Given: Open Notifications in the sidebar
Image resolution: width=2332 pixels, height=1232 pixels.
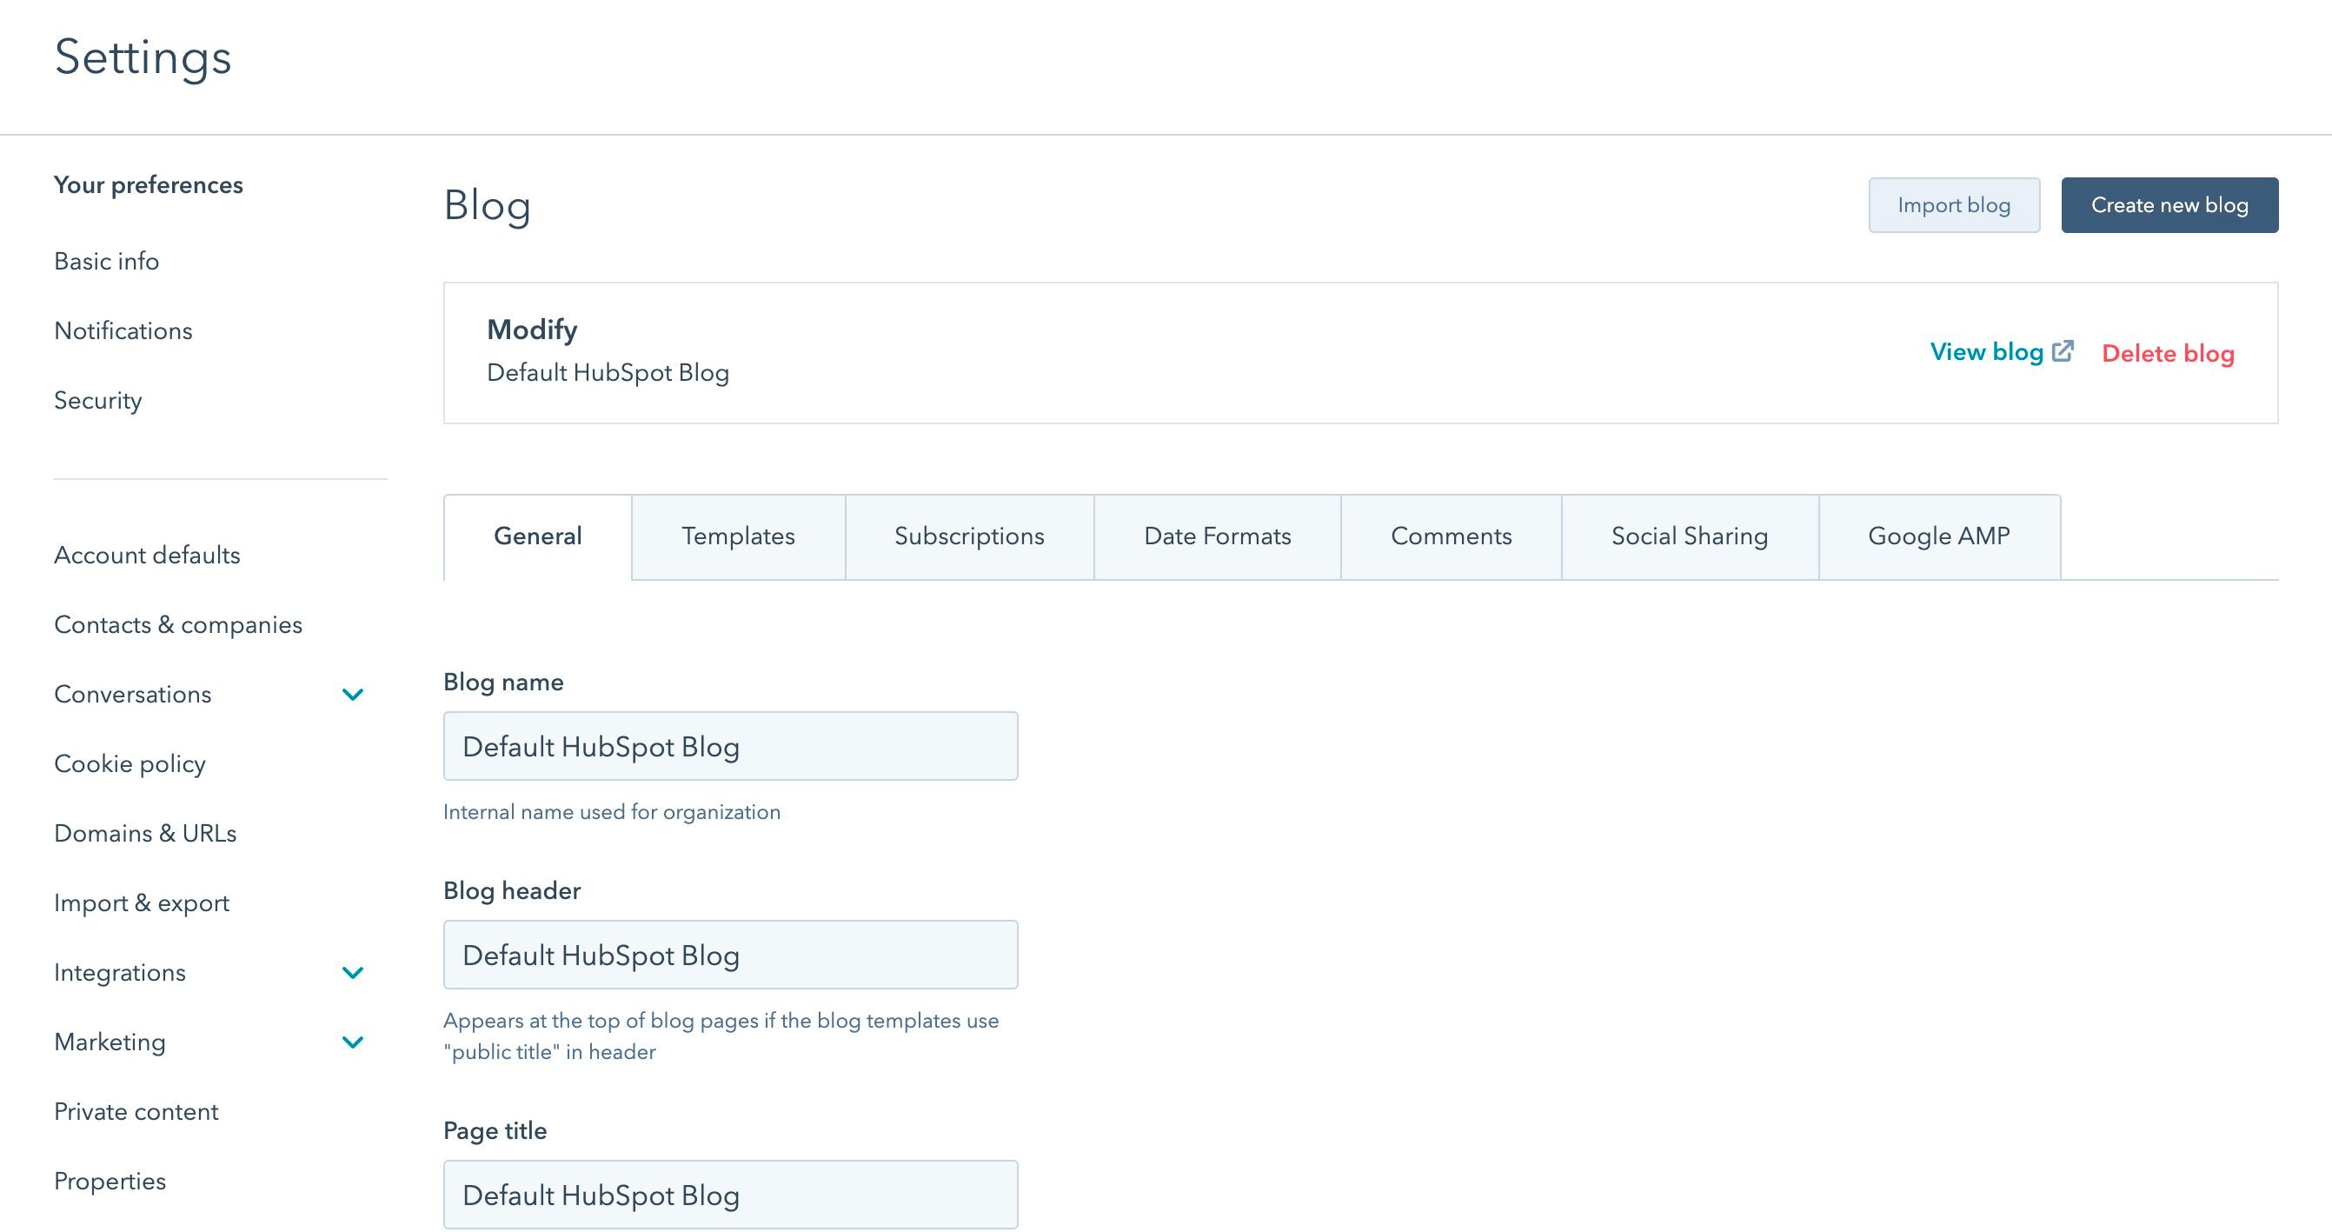Looking at the screenshot, I should (123, 330).
